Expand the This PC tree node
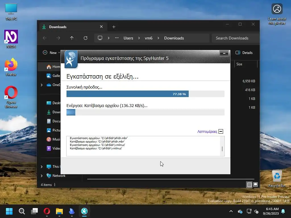 [41, 167]
